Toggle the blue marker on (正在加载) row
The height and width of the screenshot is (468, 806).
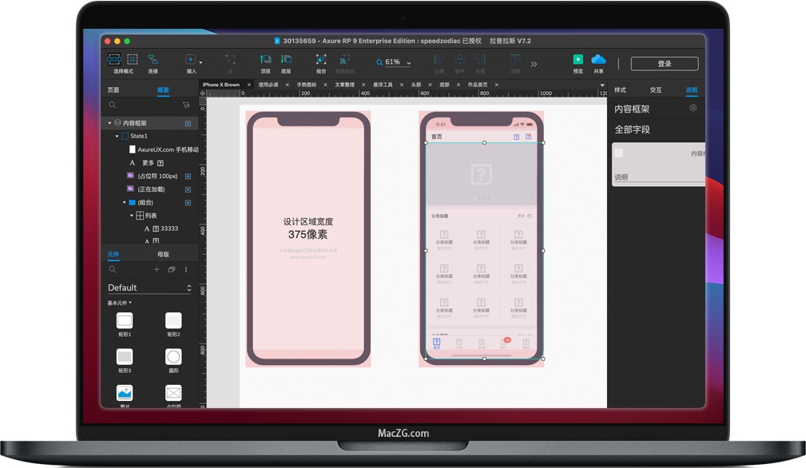click(188, 189)
